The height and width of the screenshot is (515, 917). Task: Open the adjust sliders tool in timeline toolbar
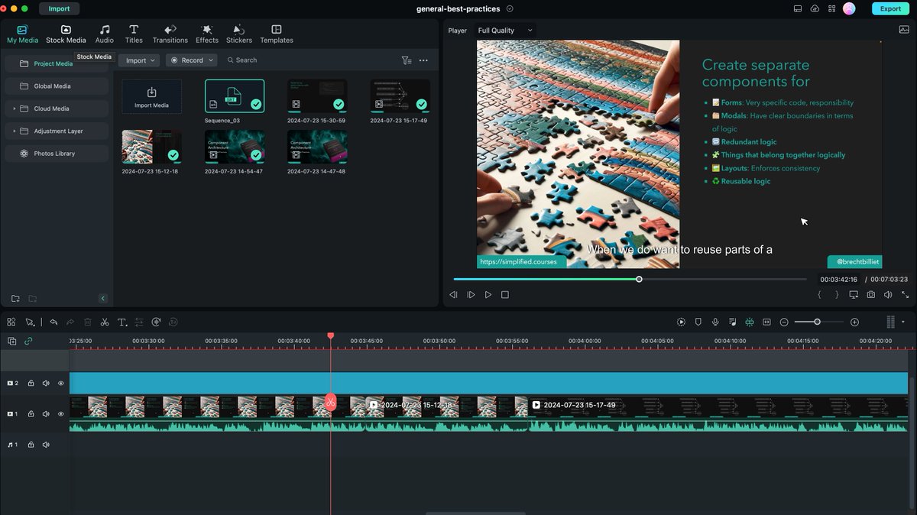[x=139, y=322]
